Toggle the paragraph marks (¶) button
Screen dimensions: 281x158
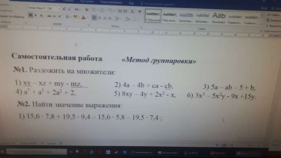point(140,12)
